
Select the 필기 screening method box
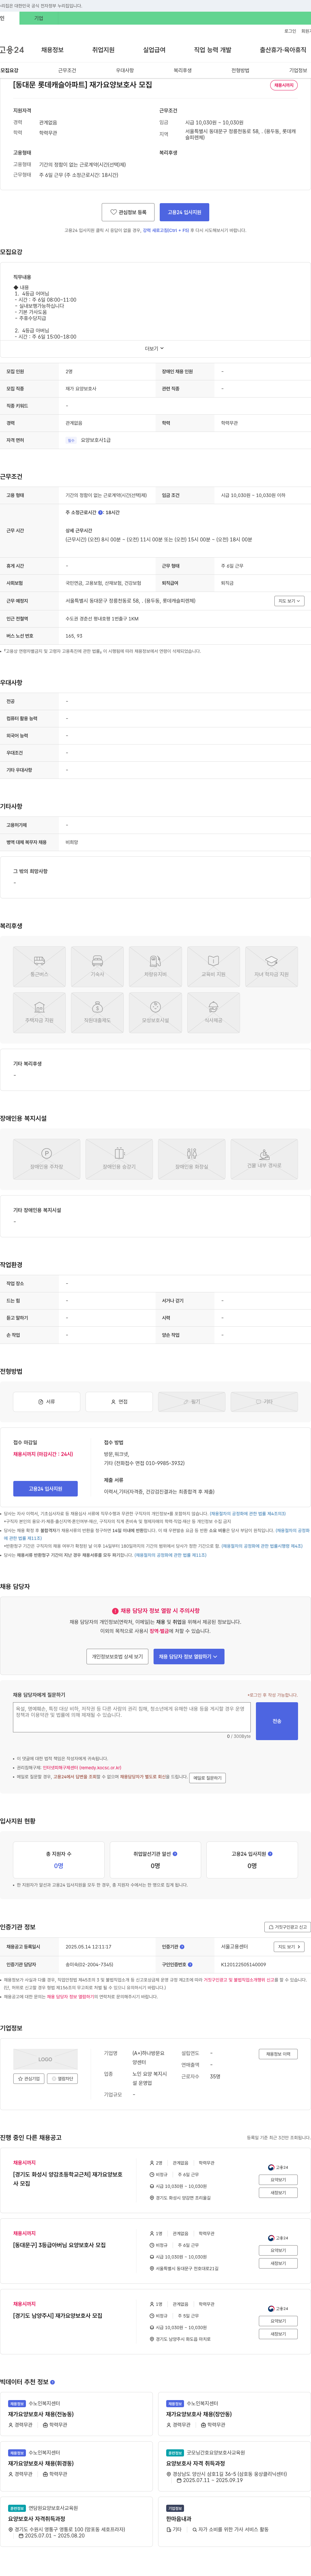pyautogui.click(x=192, y=1402)
